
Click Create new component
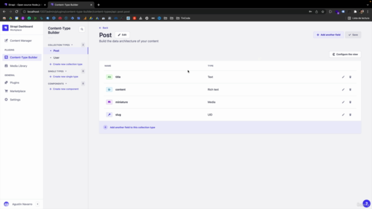click(x=64, y=89)
